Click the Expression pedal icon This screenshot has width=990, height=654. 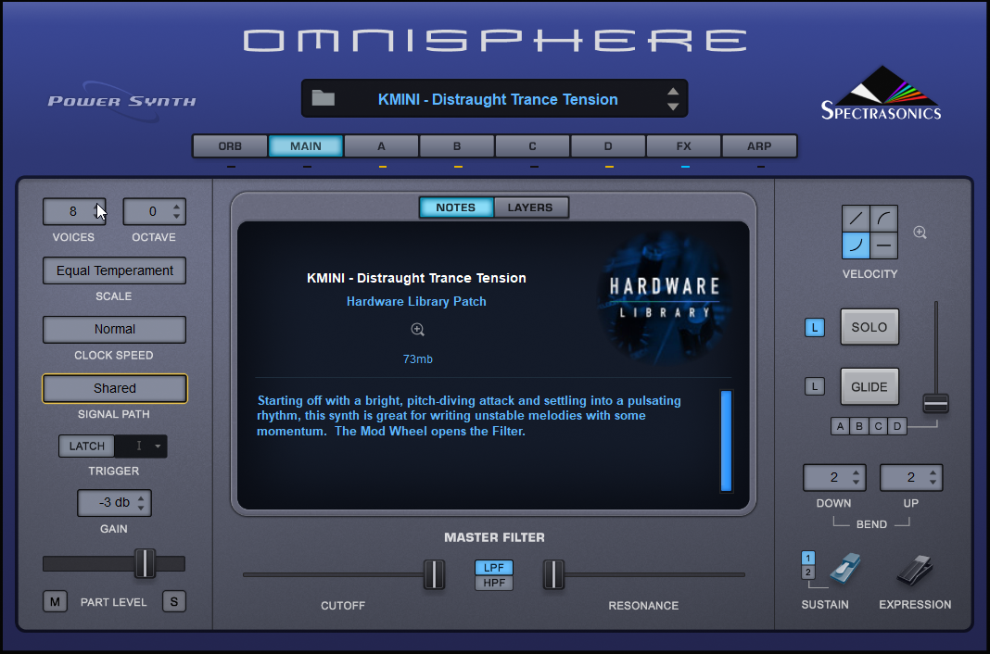[x=915, y=569]
